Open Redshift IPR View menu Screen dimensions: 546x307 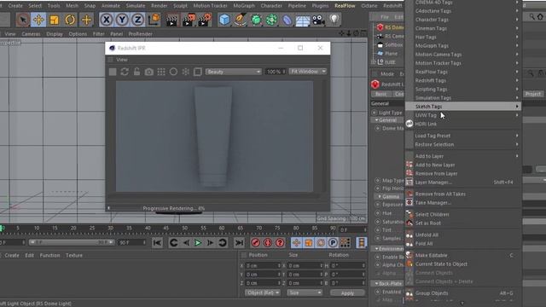[122, 60]
